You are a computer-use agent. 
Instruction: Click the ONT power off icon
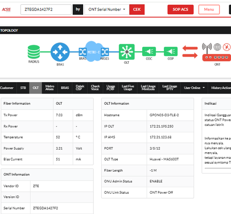227,47
